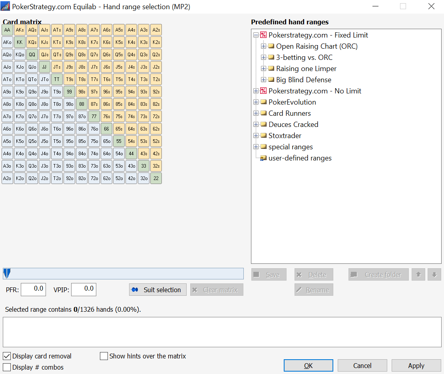Click the Rename button
Viewport: 444px width, 374px height.
[314, 290]
